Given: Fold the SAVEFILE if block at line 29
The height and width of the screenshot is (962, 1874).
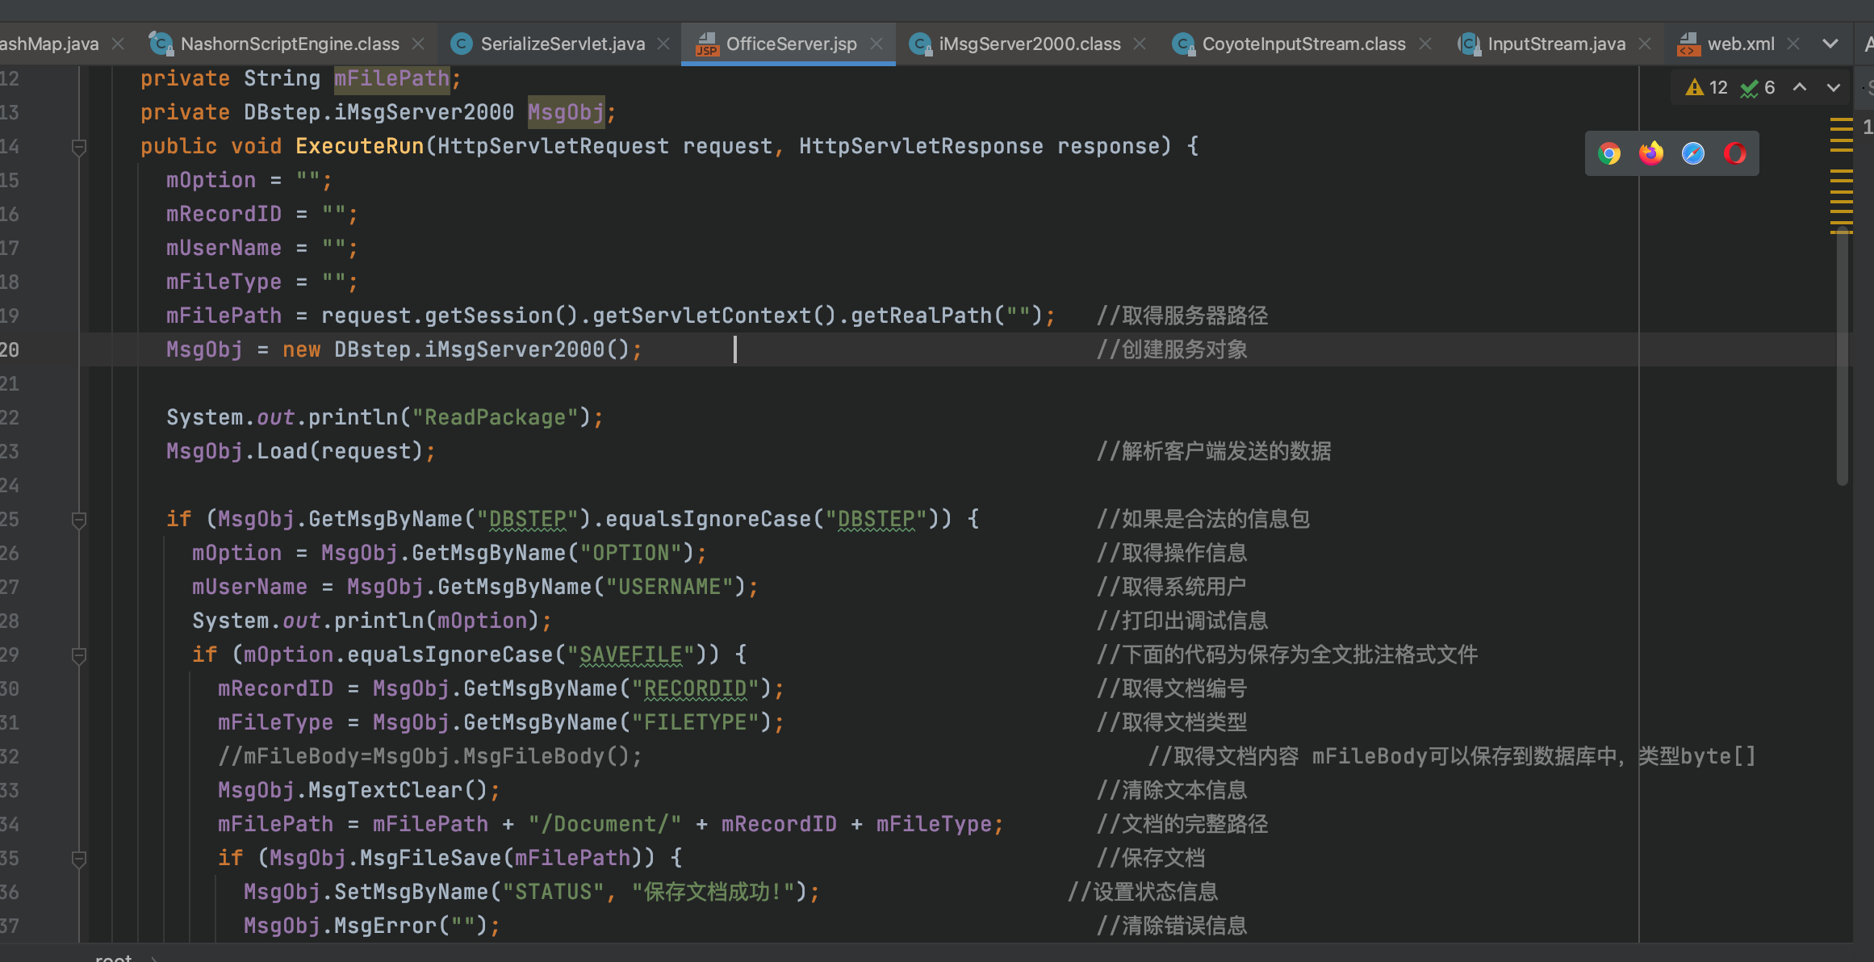Looking at the screenshot, I should [79, 655].
